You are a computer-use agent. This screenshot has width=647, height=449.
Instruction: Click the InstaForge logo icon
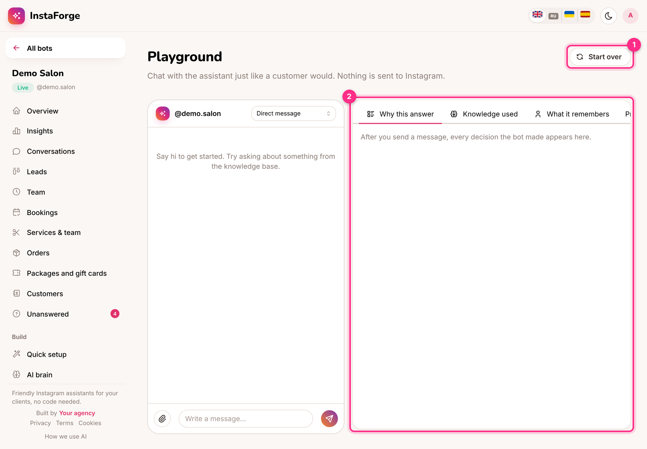(x=16, y=16)
